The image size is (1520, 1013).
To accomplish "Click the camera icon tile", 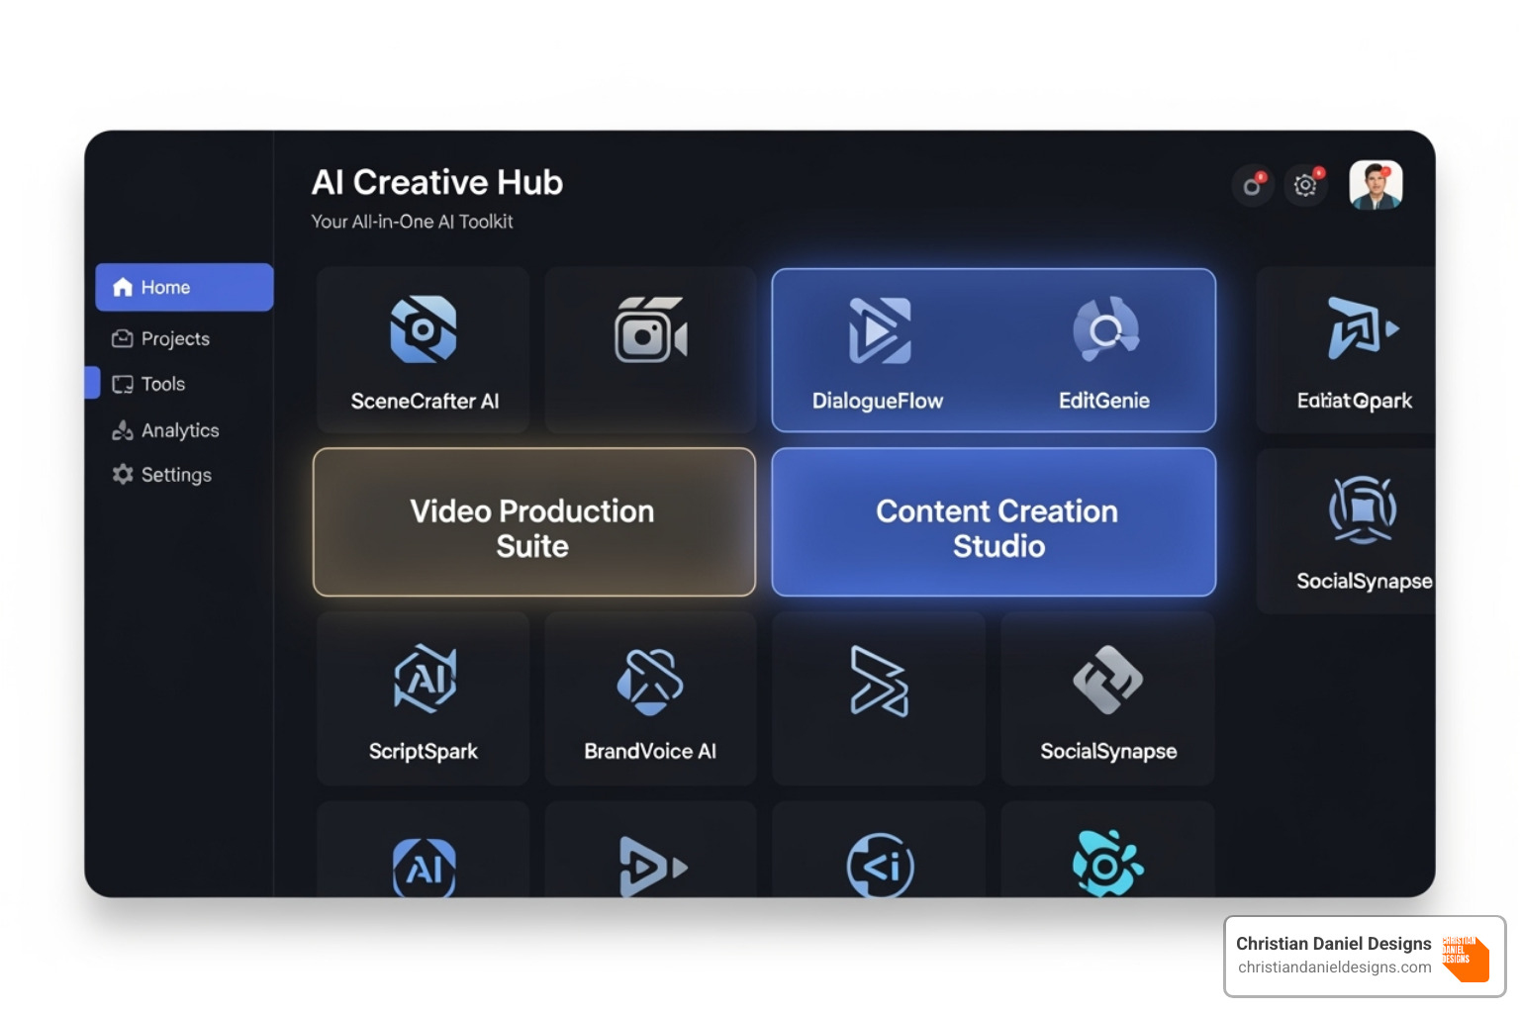I will 650,331.
